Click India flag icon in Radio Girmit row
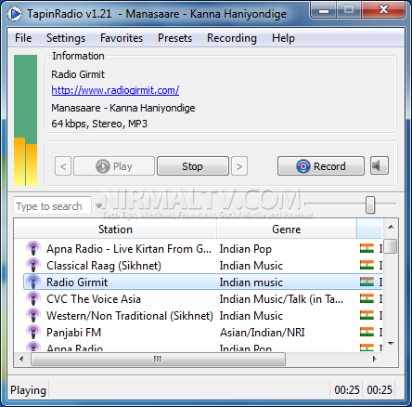 click(x=367, y=282)
